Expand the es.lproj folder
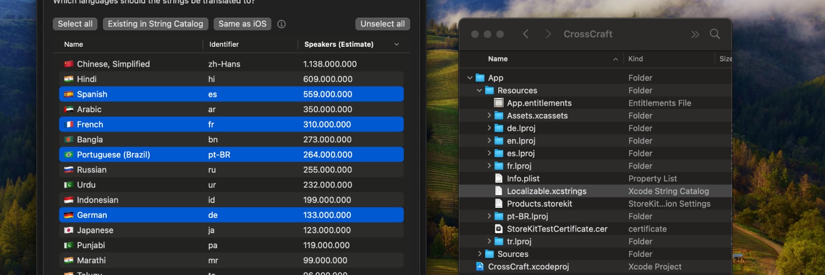This screenshot has height=275, width=825. click(489, 153)
